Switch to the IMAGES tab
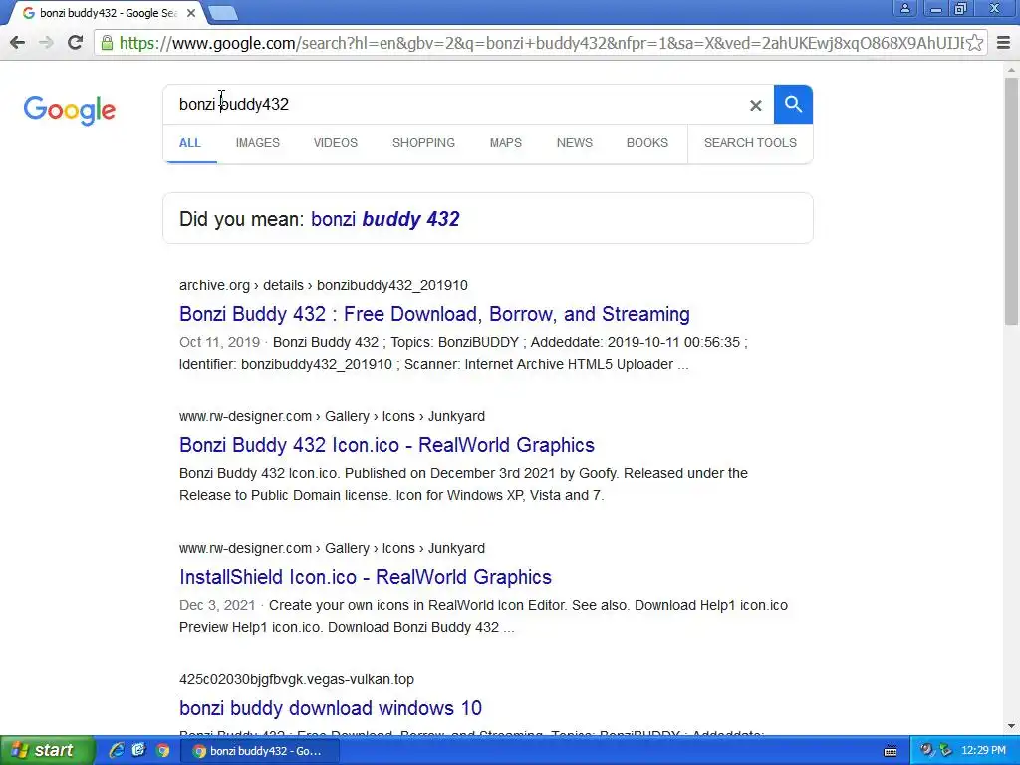 [x=258, y=143]
